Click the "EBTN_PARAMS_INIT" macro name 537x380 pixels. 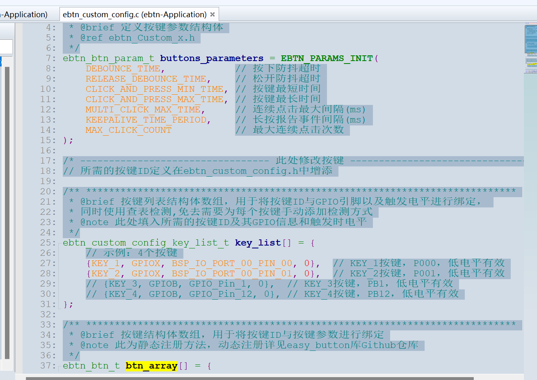click(x=327, y=59)
